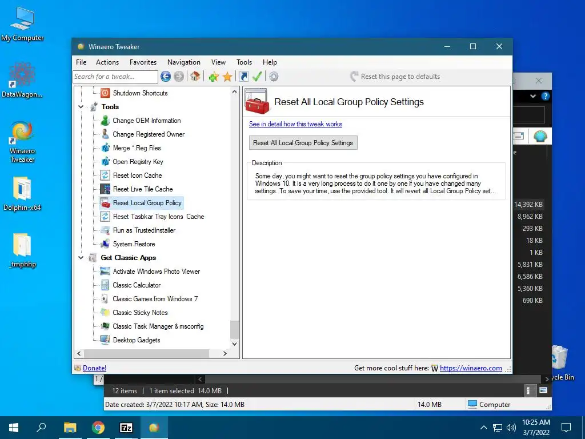The width and height of the screenshot is (585, 439).
Task: Click the volume speaker icon in the system tray
Action: [511, 428]
